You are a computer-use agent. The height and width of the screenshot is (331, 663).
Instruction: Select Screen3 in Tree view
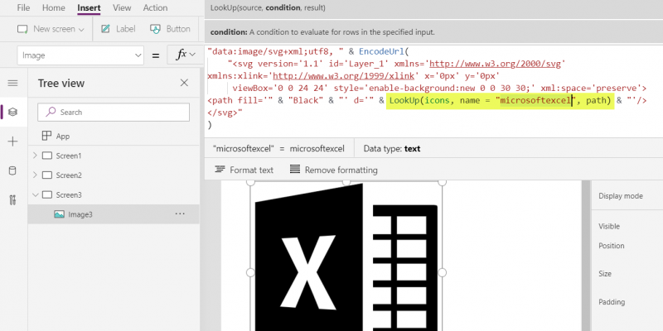click(69, 195)
